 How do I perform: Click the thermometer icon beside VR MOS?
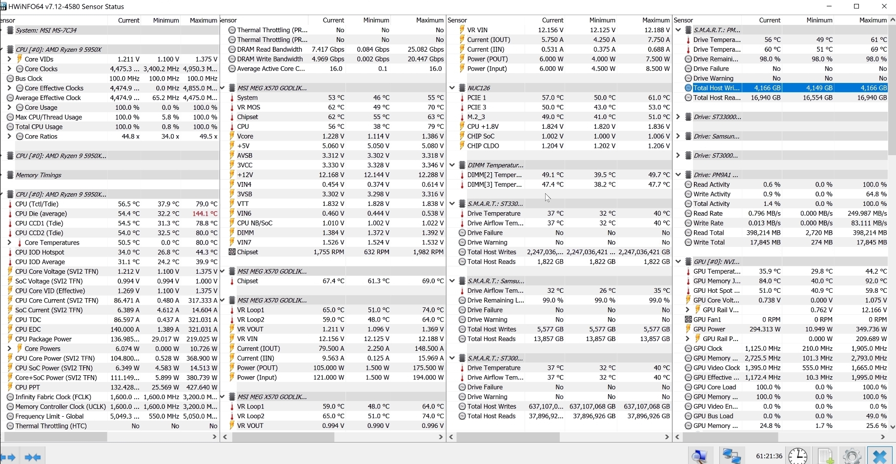click(x=232, y=107)
